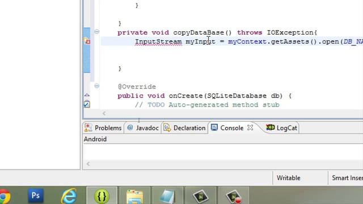Click the InputStream type with red underline
Viewport: 363px width, 204px height.
pyautogui.click(x=158, y=41)
